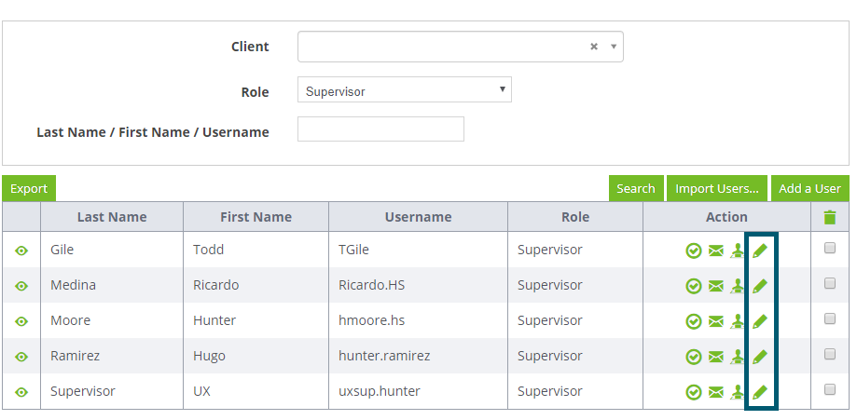
Task: Click the Role column header
Action: pyautogui.click(x=575, y=217)
